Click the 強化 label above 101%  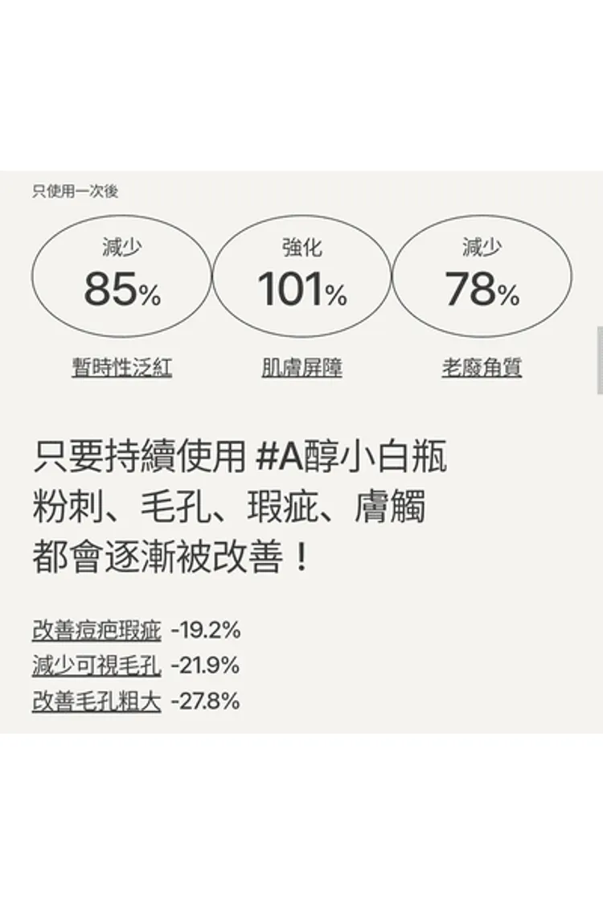coord(301,247)
